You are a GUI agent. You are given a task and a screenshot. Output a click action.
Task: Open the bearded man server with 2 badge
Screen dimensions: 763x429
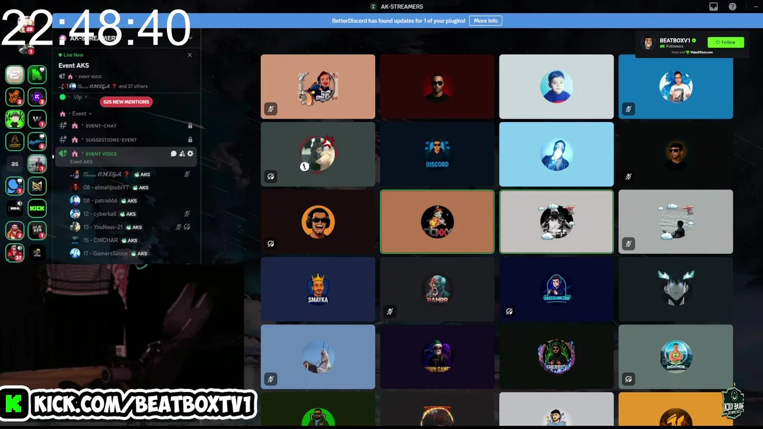pyautogui.click(x=15, y=231)
